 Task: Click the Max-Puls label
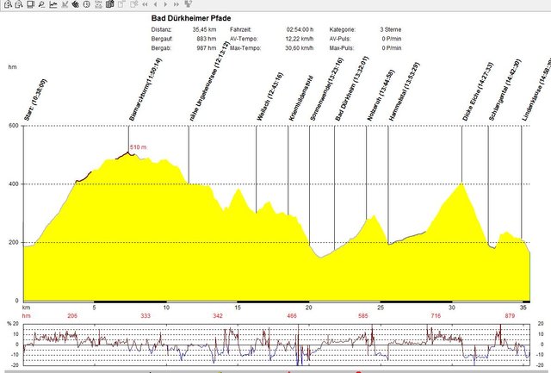coord(342,48)
